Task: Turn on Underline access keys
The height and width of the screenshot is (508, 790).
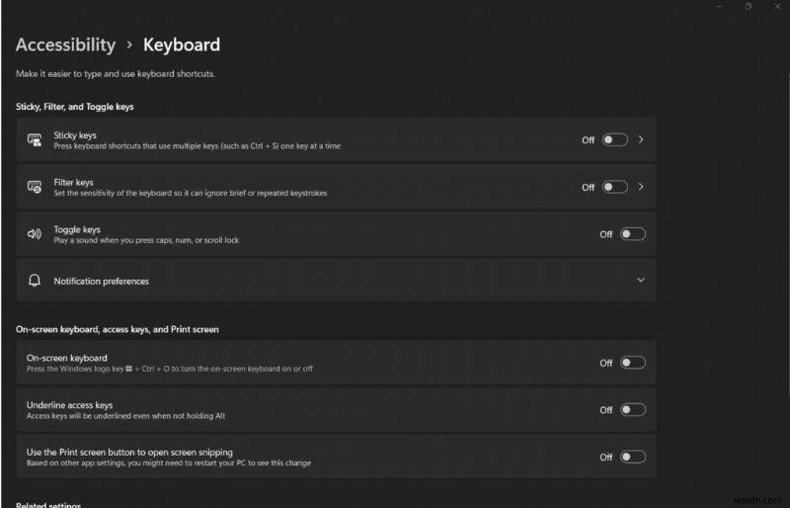Action: point(633,409)
